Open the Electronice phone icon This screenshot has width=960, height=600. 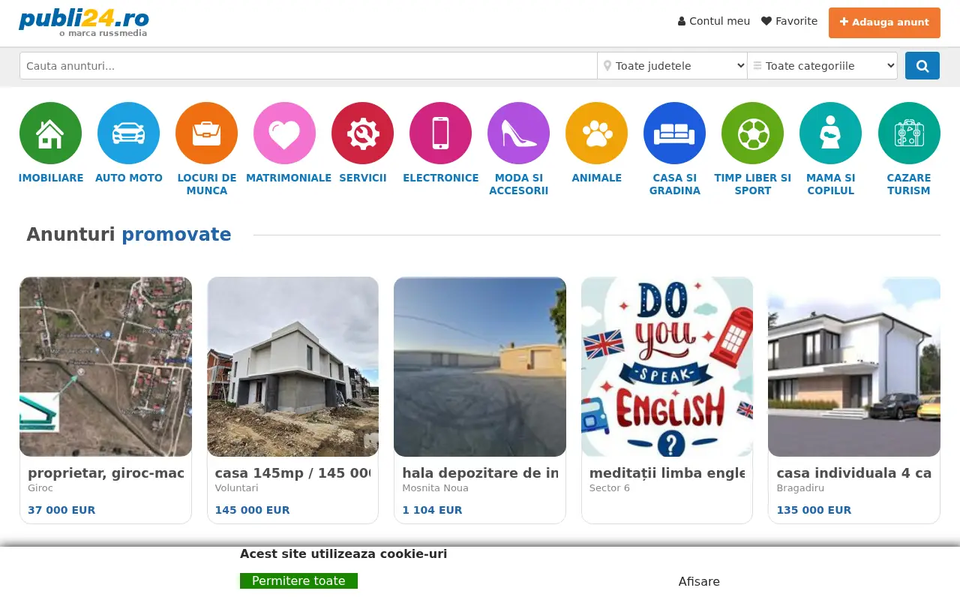(440, 133)
